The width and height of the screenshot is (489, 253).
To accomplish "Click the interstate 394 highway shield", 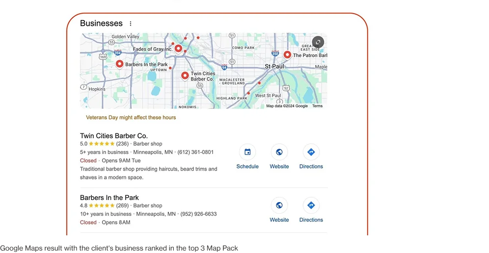I will [117, 52].
